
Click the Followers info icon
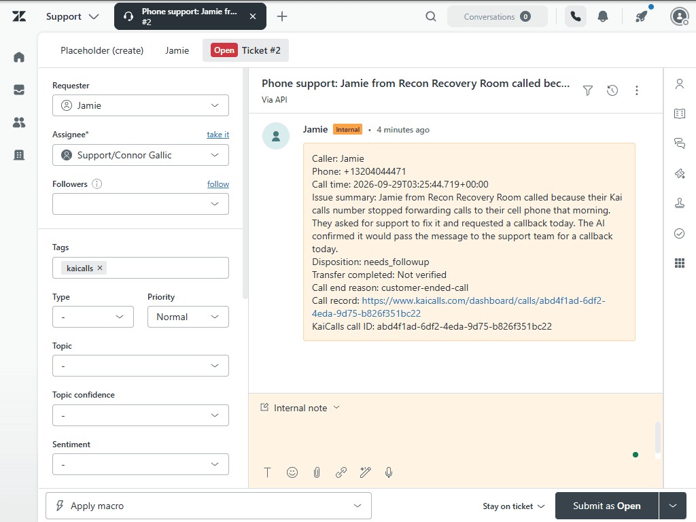(x=97, y=184)
